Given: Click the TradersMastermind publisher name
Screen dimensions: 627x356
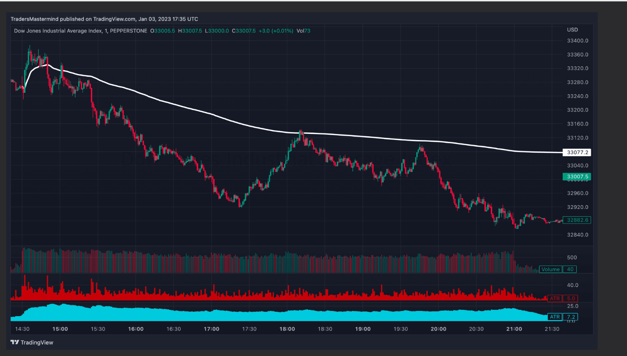Looking at the screenshot, I should point(31,19).
